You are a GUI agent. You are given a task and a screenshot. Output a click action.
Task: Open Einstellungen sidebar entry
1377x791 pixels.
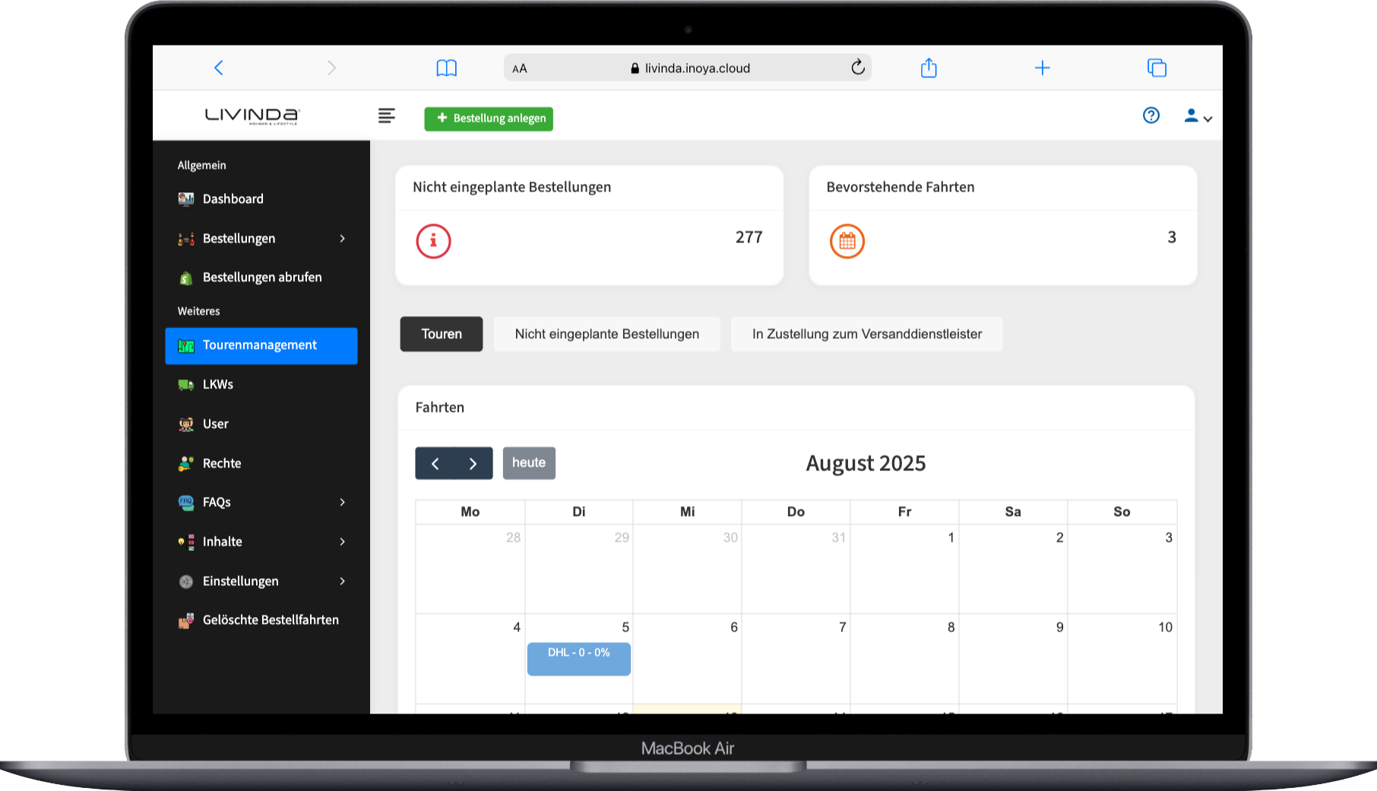(261, 581)
